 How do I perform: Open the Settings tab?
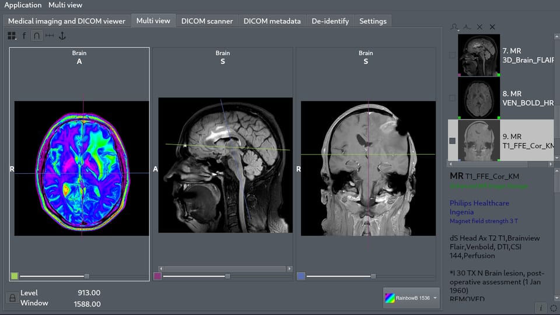click(373, 21)
